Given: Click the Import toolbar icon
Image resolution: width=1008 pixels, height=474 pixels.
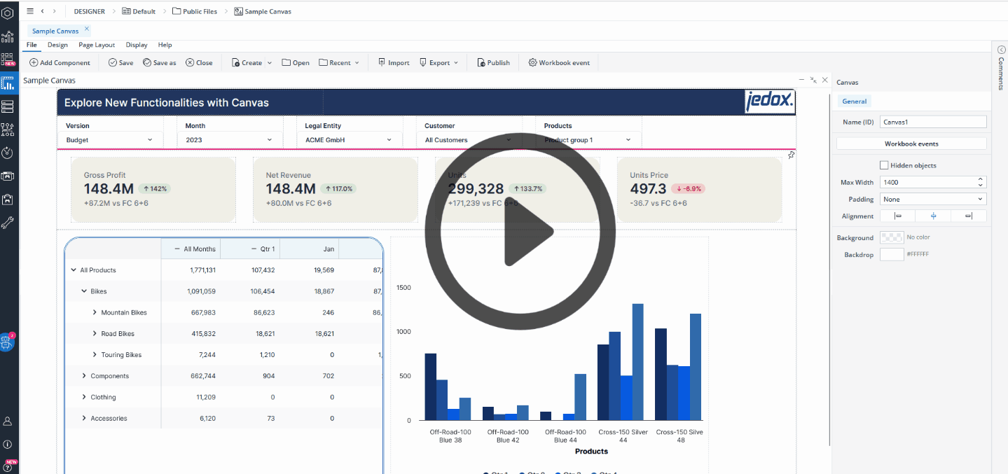Looking at the screenshot, I should pyautogui.click(x=382, y=63).
